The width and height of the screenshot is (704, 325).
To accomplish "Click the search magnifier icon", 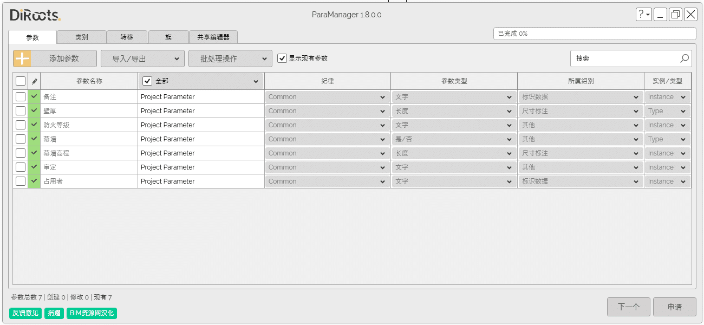I will pyautogui.click(x=685, y=58).
